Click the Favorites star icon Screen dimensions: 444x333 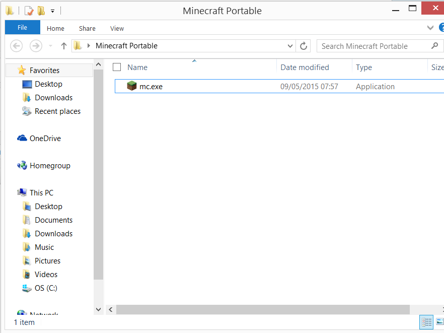[x=22, y=70]
